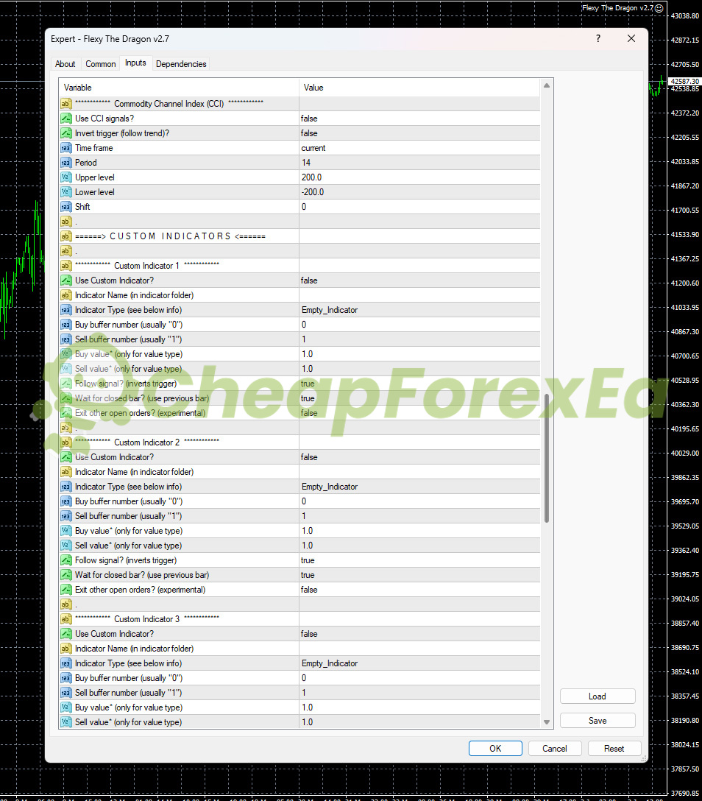Click the Cancel button
This screenshot has width=702, height=801.
click(554, 749)
